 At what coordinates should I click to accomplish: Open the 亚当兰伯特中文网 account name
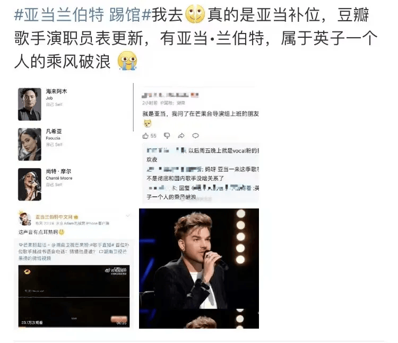54,217
